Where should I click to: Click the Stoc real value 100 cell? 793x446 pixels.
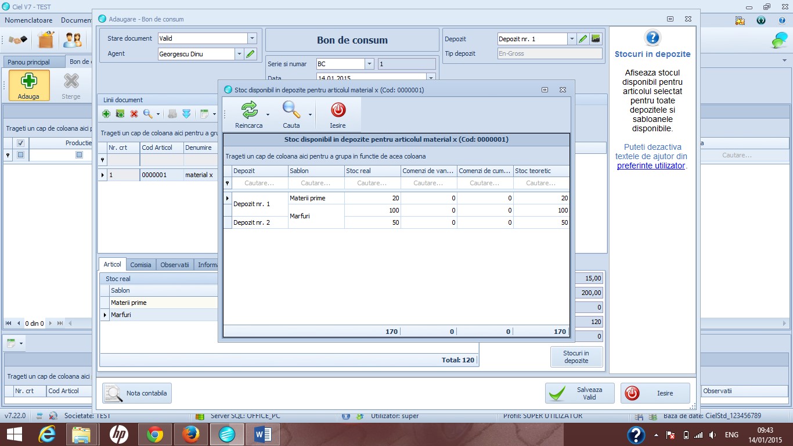pyautogui.click(x=372, y=210)
